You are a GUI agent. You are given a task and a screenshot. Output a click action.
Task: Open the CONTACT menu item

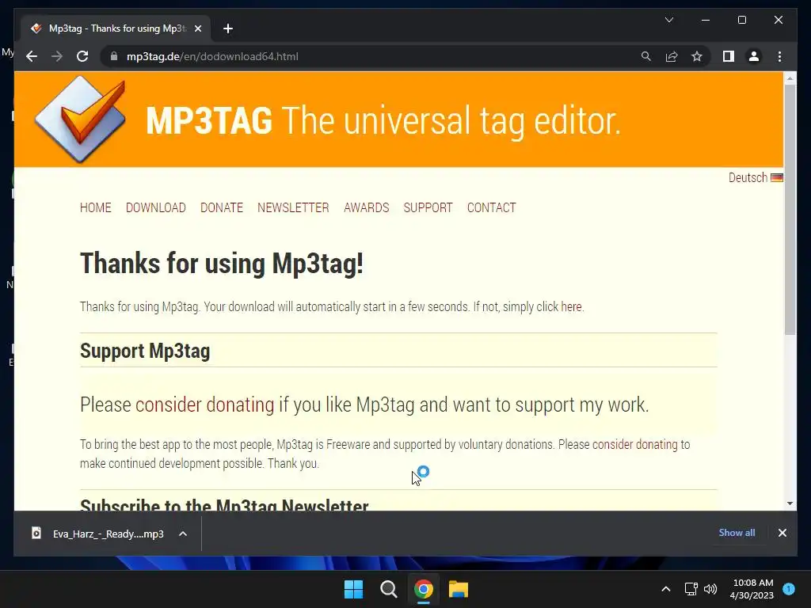(491, 208)
